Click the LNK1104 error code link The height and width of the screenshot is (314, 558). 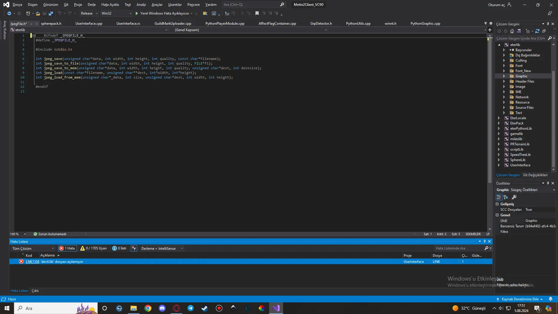[x=32, y=262]
